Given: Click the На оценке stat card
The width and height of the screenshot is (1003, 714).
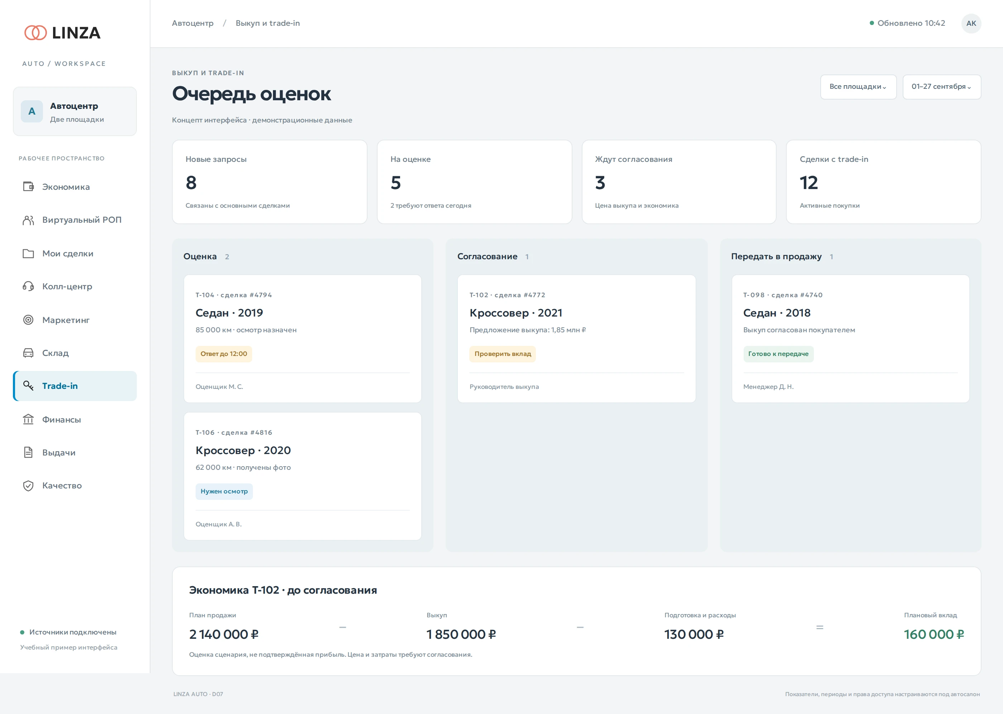Looking at the screenshot, I should point(475,182).
